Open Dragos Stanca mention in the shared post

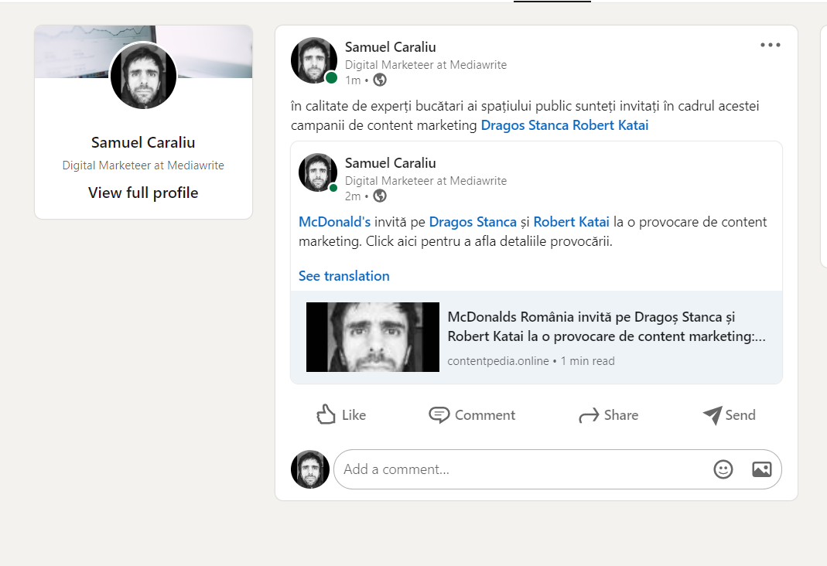473,222
